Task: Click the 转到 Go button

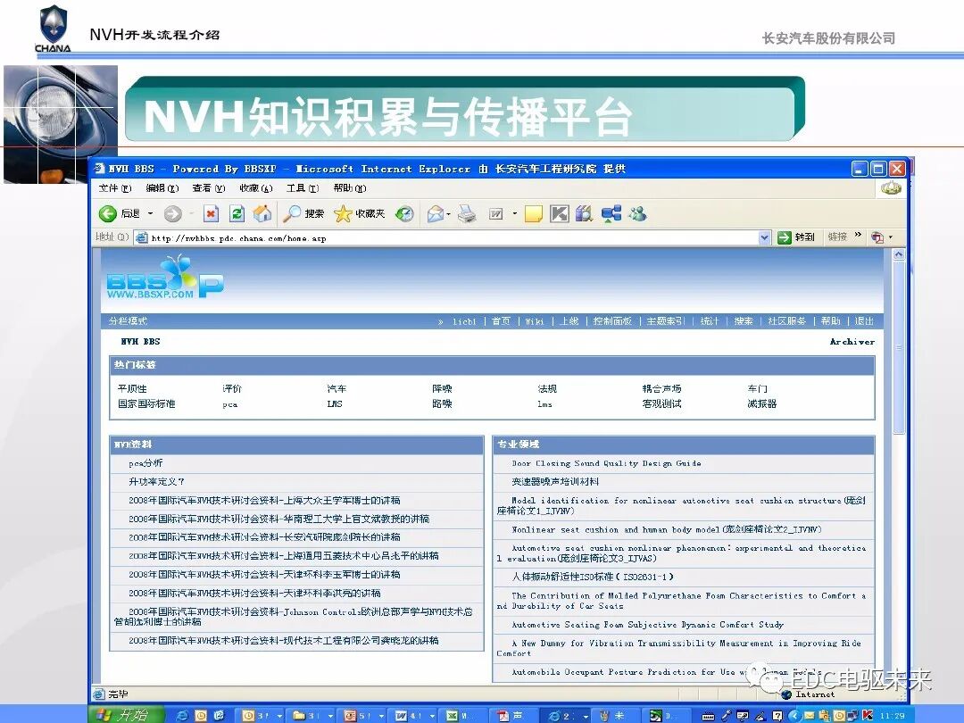Action: (796, 237)
